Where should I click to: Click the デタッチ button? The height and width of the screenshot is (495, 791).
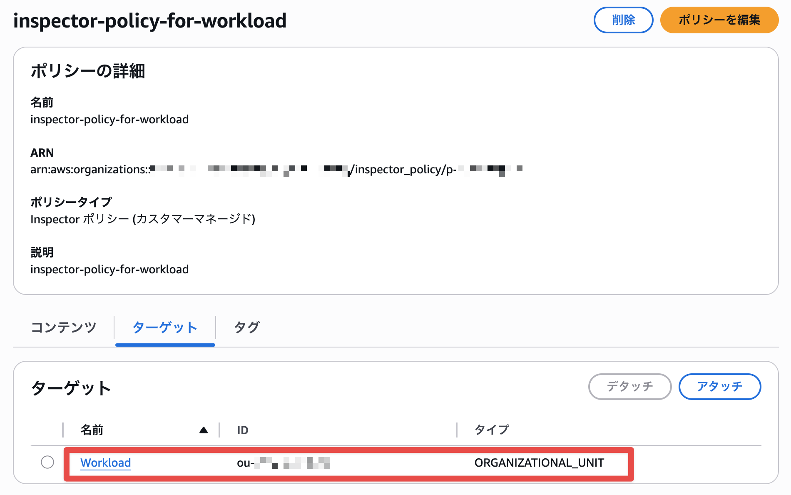click(x=629, y=387)
